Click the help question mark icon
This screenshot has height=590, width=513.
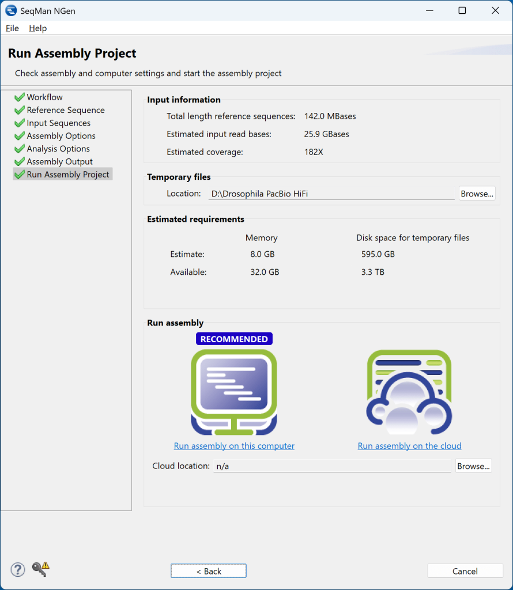point(18,570)
